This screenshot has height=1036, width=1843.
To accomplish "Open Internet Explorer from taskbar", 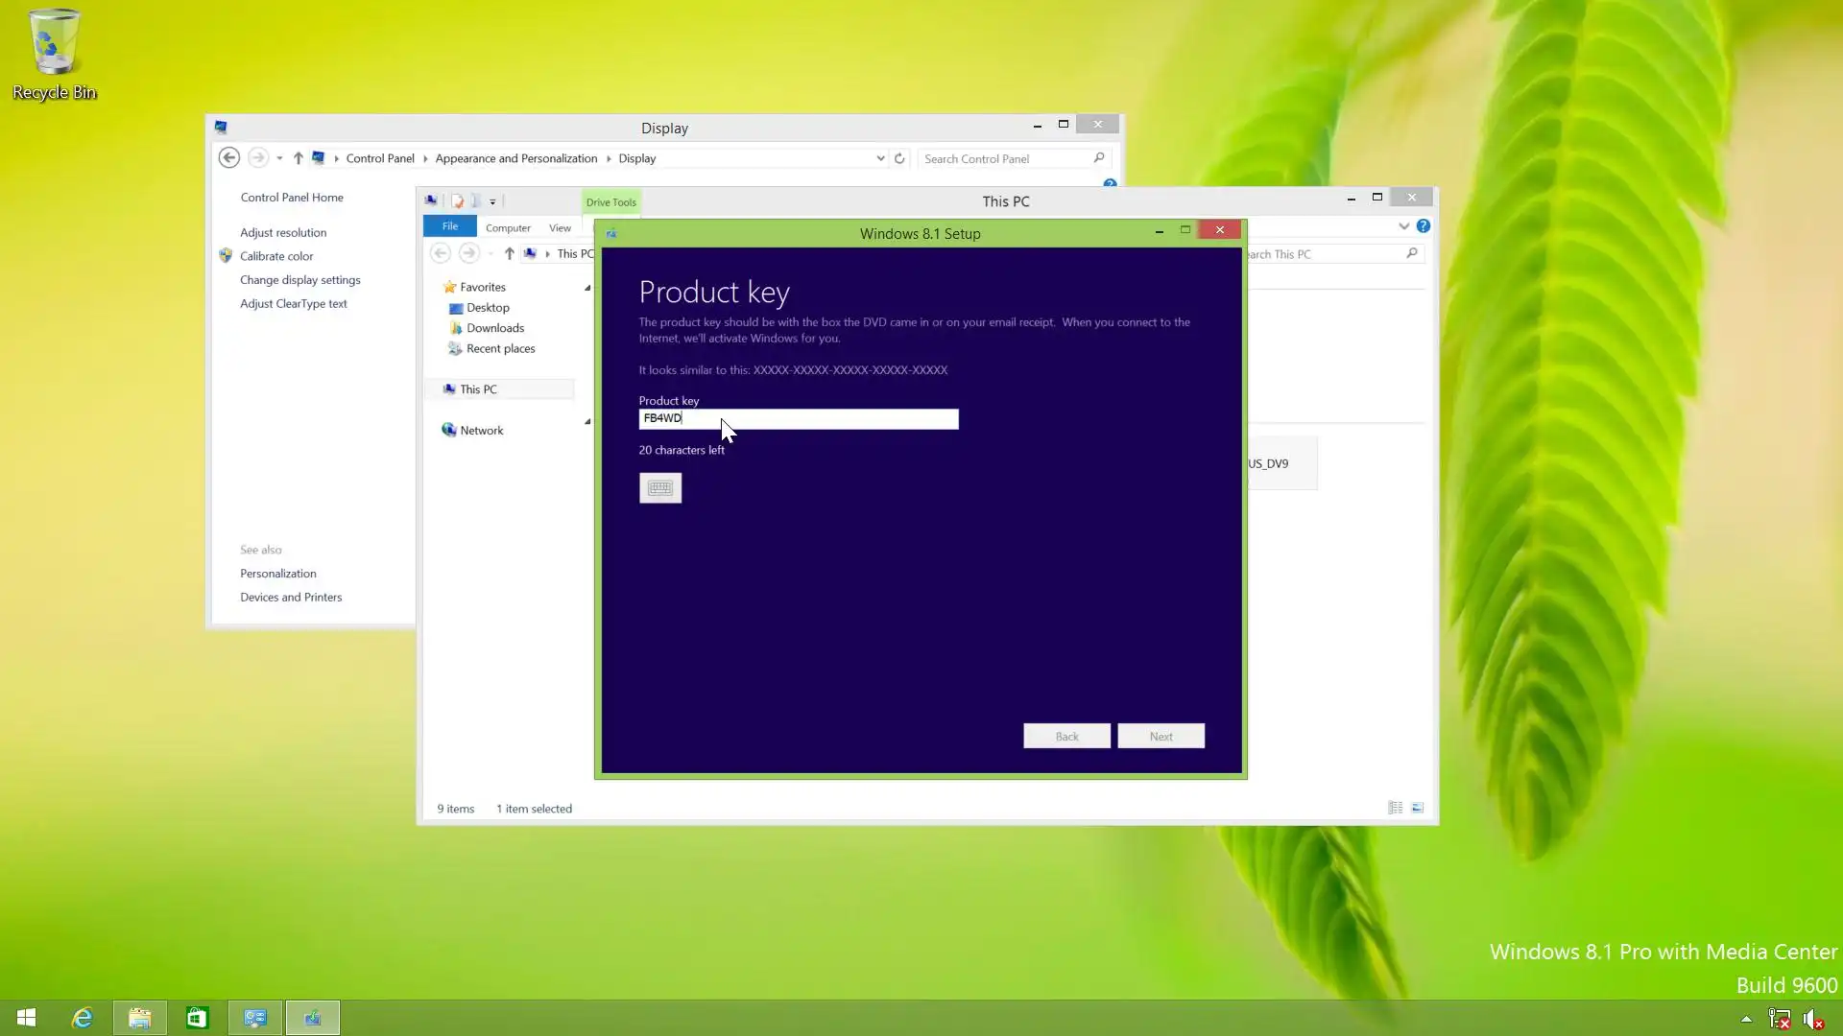I will pos(83,1018).
